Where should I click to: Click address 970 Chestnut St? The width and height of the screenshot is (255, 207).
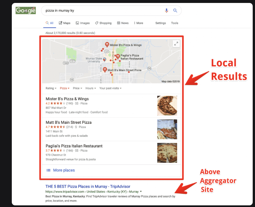click(x=56, y=155)
